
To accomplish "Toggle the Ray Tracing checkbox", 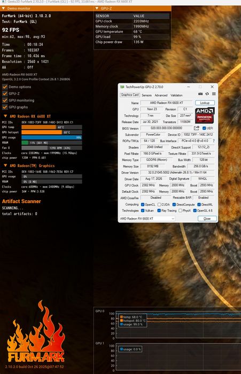I will [159, 211].
